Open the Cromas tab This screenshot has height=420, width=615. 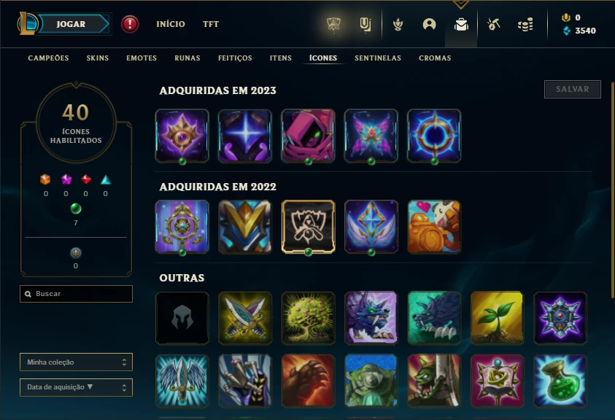[x=435, y=58]
